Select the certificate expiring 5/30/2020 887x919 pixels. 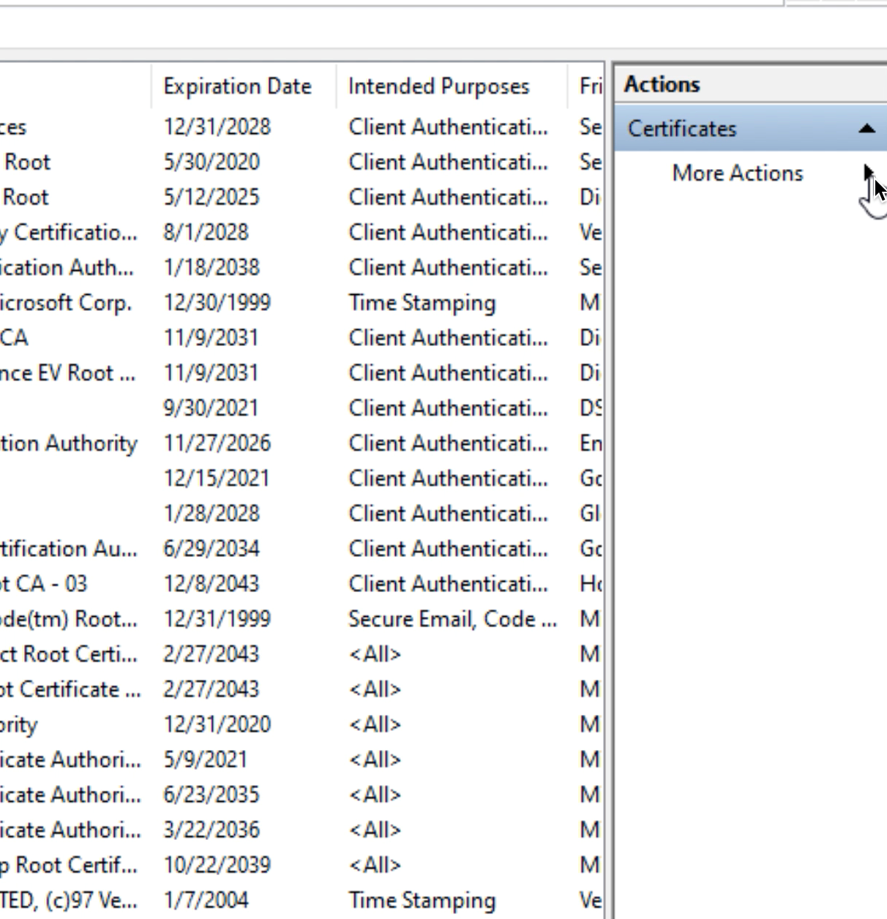pos(212,162)
